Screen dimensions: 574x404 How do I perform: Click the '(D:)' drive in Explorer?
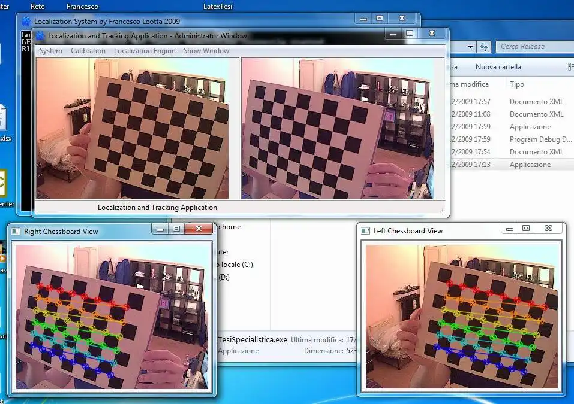tap(224, 277)
